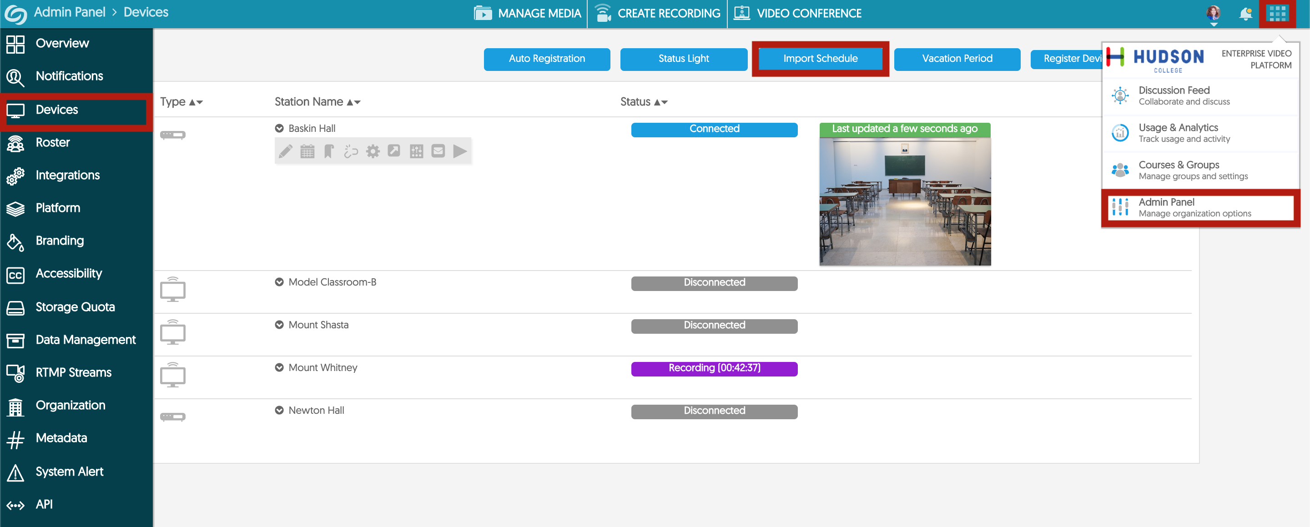Viewport: 1310px width, 527px height.
Task: Collapse the Baskin Hall device details
Action: coord(278,128)
